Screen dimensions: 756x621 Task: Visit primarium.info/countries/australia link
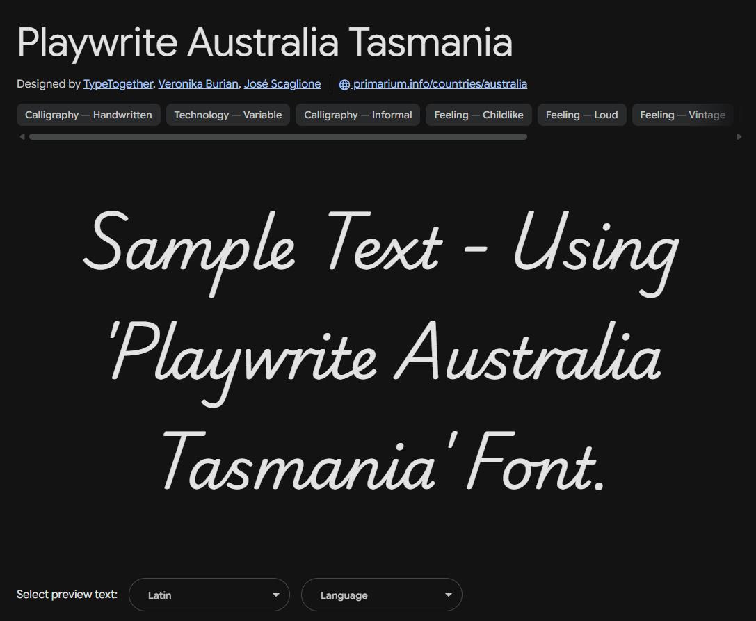click(x=440, y=84)
